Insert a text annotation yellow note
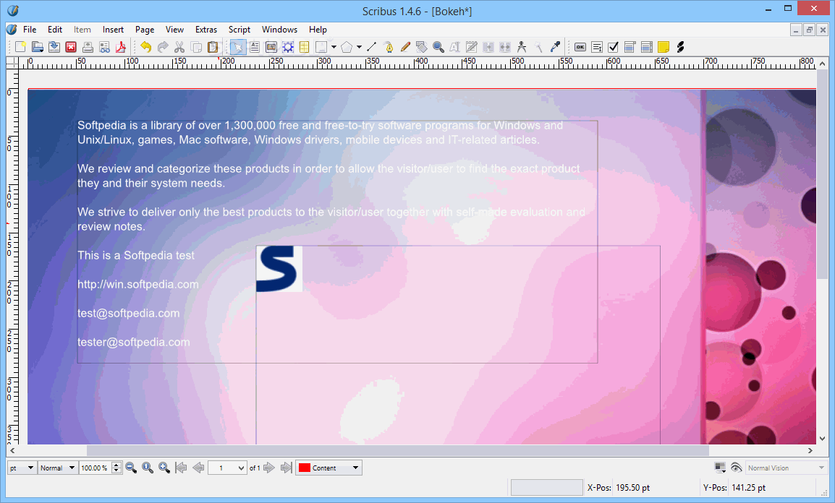This screenshot has width=835, height=503. click(664, 47)
